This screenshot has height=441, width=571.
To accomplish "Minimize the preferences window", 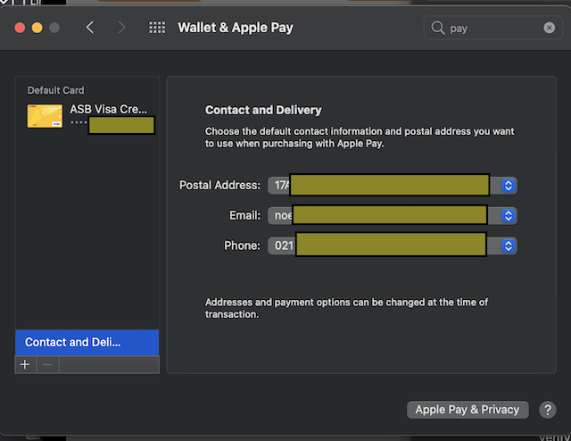I will coord(37,28).
